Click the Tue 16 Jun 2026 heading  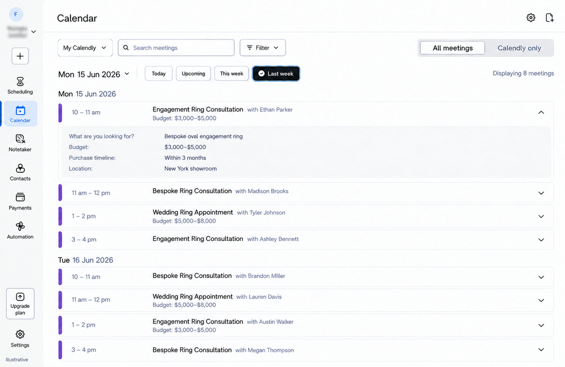[x=86, y=260]
